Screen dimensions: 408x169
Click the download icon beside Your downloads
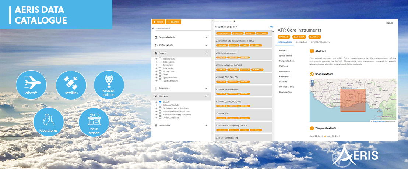234,22
